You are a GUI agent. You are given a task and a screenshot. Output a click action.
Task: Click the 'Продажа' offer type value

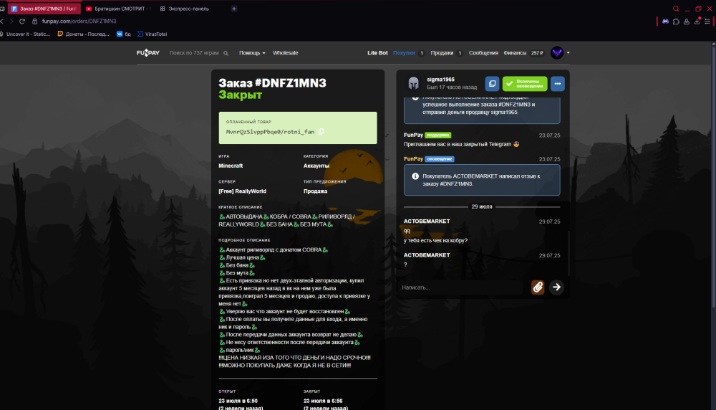coord(315,191)
